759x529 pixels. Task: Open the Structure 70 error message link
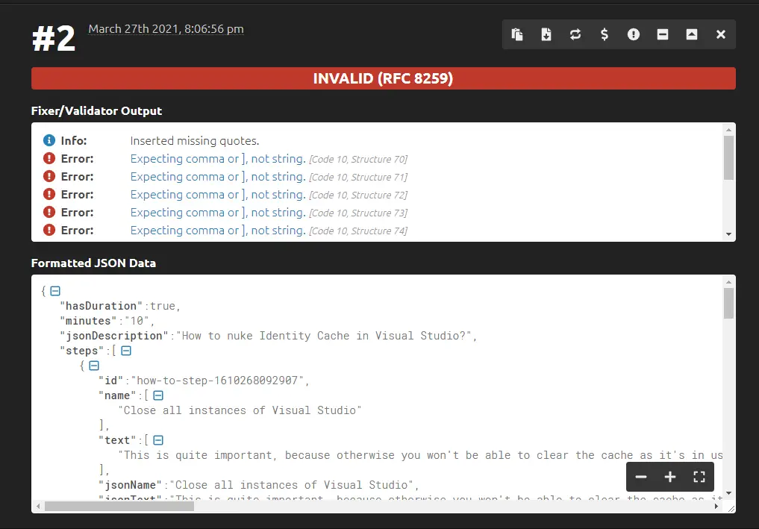click(217, 159)
